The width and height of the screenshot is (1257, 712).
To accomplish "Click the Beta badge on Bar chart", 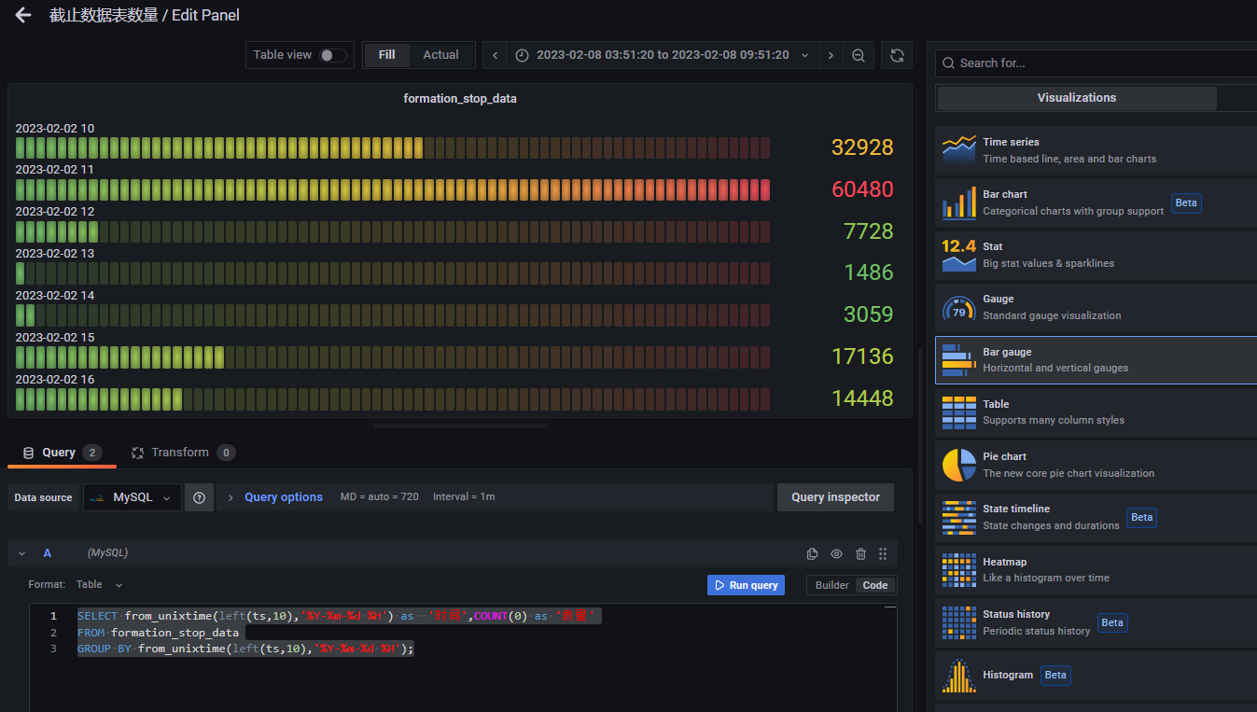I will point(1186,202).
